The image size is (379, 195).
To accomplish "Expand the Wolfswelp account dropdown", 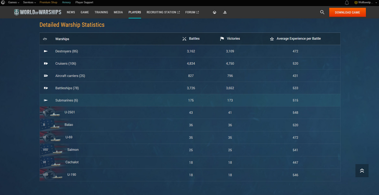I will pos(366,2).
